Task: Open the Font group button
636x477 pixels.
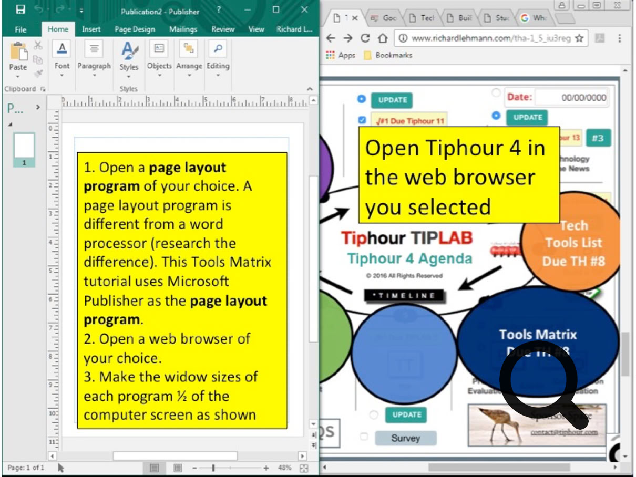Action: click(x=61, y=59)
